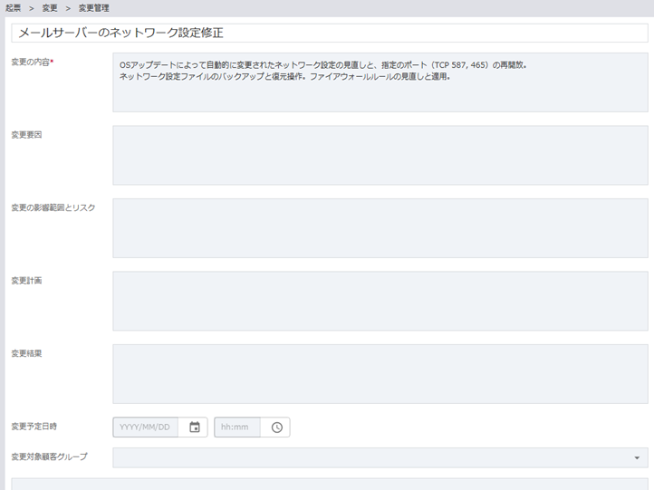Expand the 変更対象顧客グループ dropdown arrow
This screenshot has height=490, width=654.
click(637, 458)
